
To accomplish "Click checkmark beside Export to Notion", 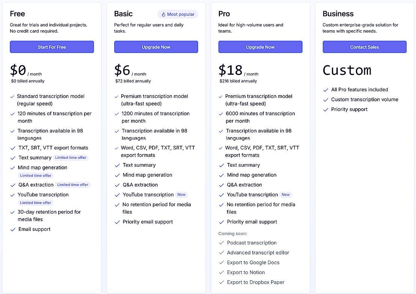I will pos(222,273).
